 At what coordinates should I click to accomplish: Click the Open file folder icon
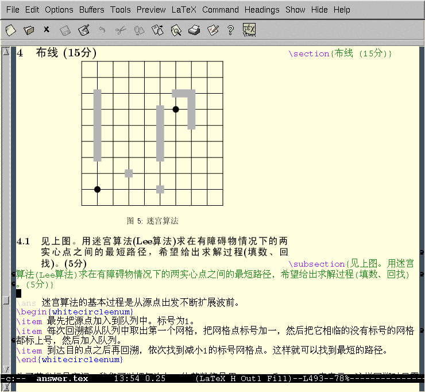(29, 29)
